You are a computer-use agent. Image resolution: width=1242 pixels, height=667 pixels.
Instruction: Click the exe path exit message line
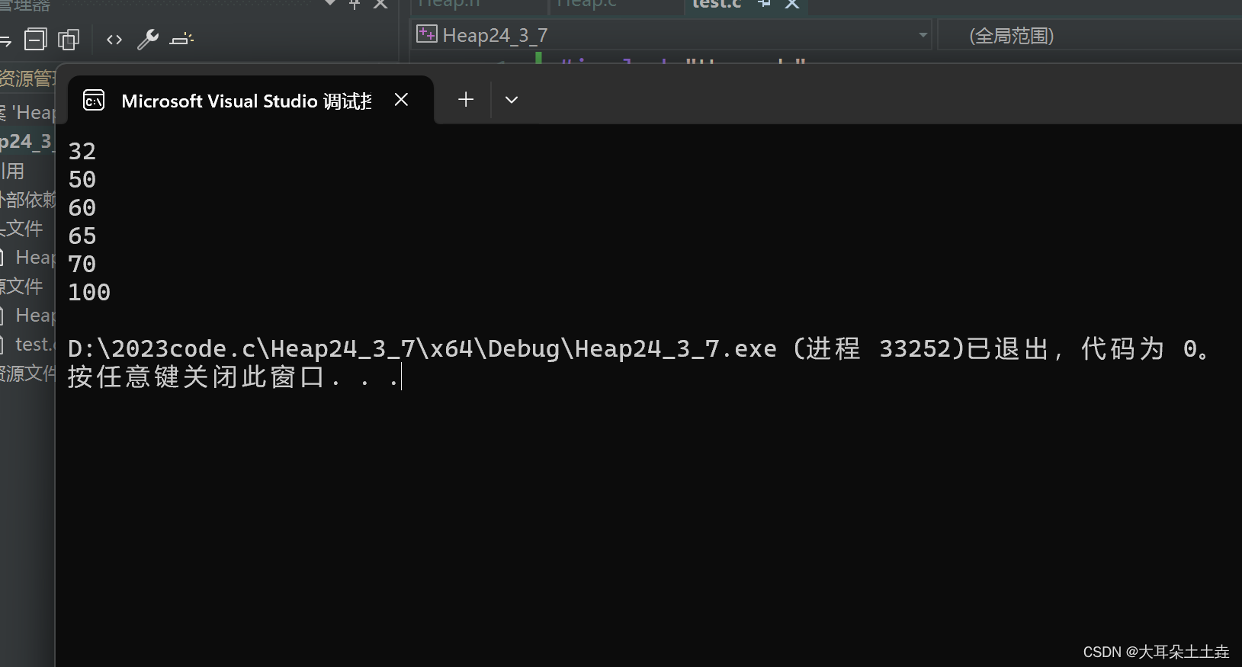tap(638, 348)
